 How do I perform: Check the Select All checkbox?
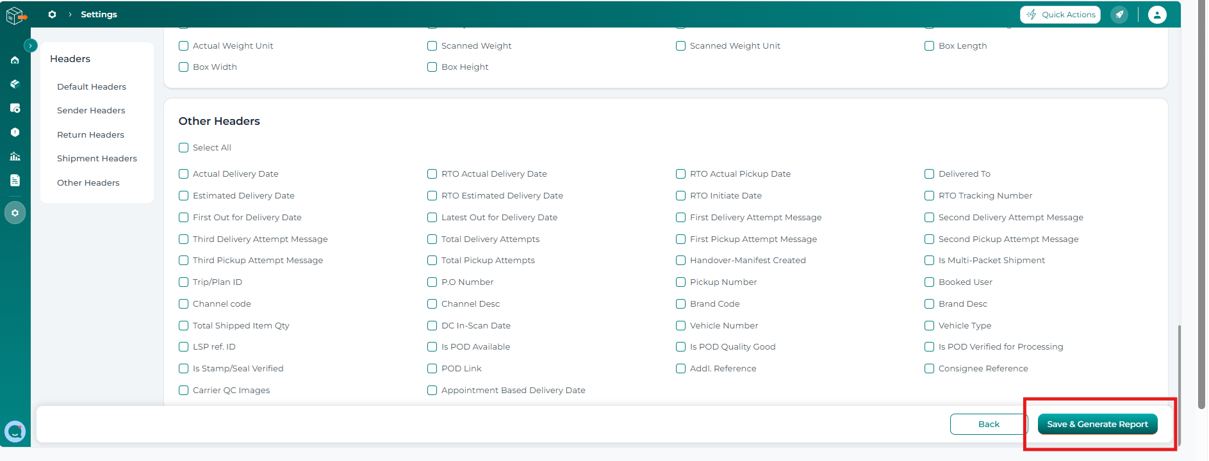tap(183, 147)
